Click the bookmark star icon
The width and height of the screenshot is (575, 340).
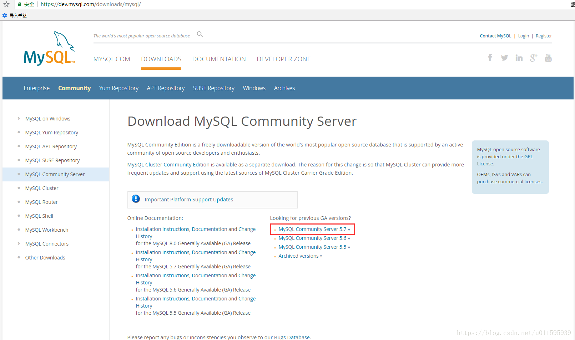(6, 4)
